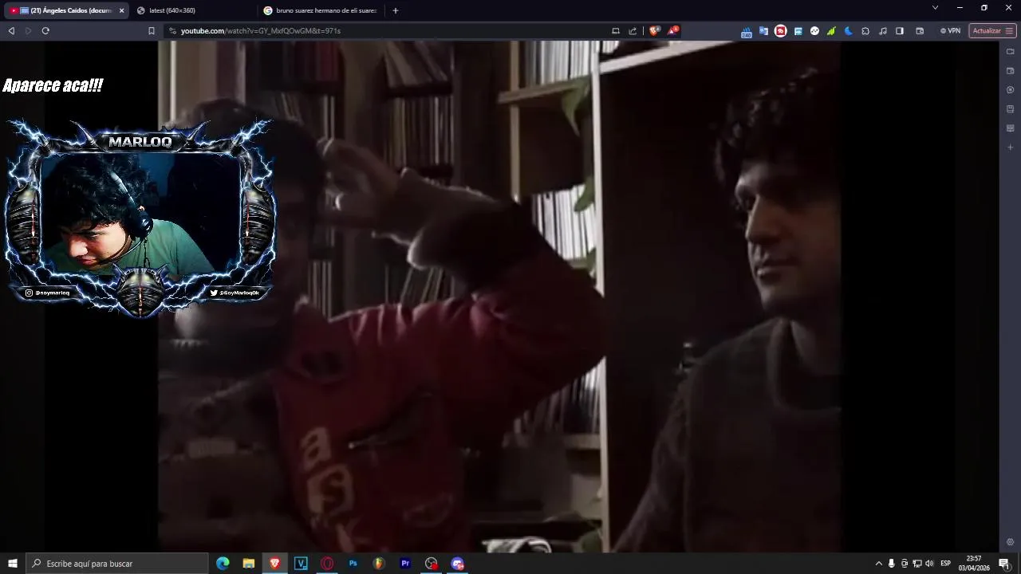Click the ESP language indicator
Viewport: 1021px width, 574px height.
click(x=946, y=564)
